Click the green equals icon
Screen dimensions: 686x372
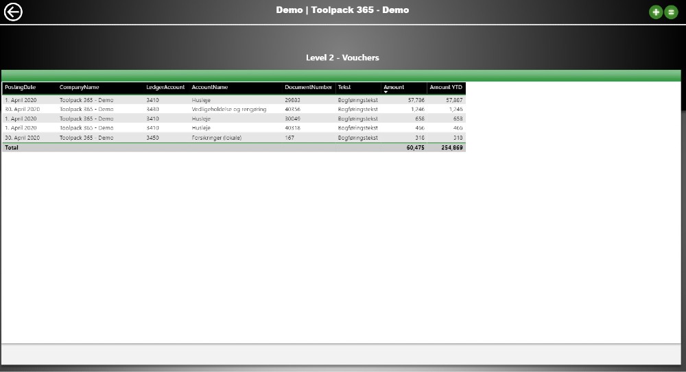671,12
